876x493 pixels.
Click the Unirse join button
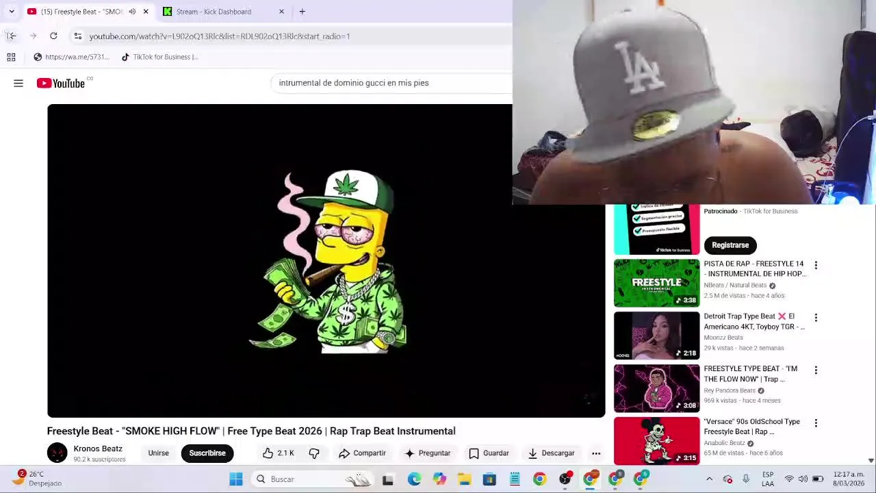158,453
